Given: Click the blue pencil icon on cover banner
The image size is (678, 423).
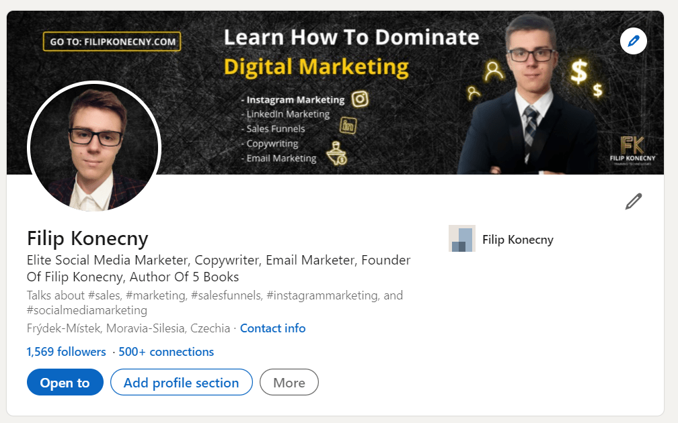Looking at the screenshot, I should point(633,42).
